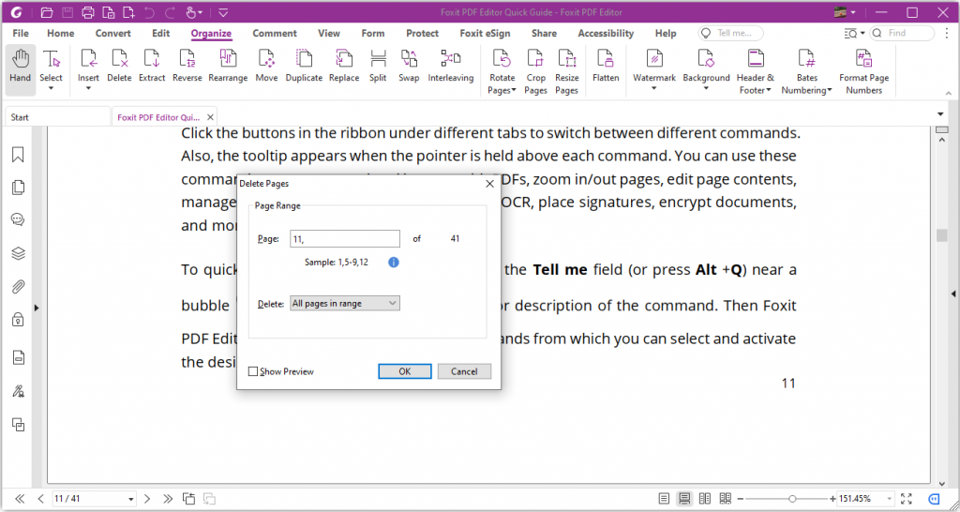Enable the Show Preview checkbox

(253, 371)
